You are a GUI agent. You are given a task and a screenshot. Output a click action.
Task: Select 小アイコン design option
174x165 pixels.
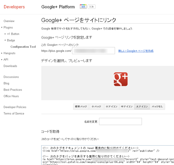pos(112,106)
